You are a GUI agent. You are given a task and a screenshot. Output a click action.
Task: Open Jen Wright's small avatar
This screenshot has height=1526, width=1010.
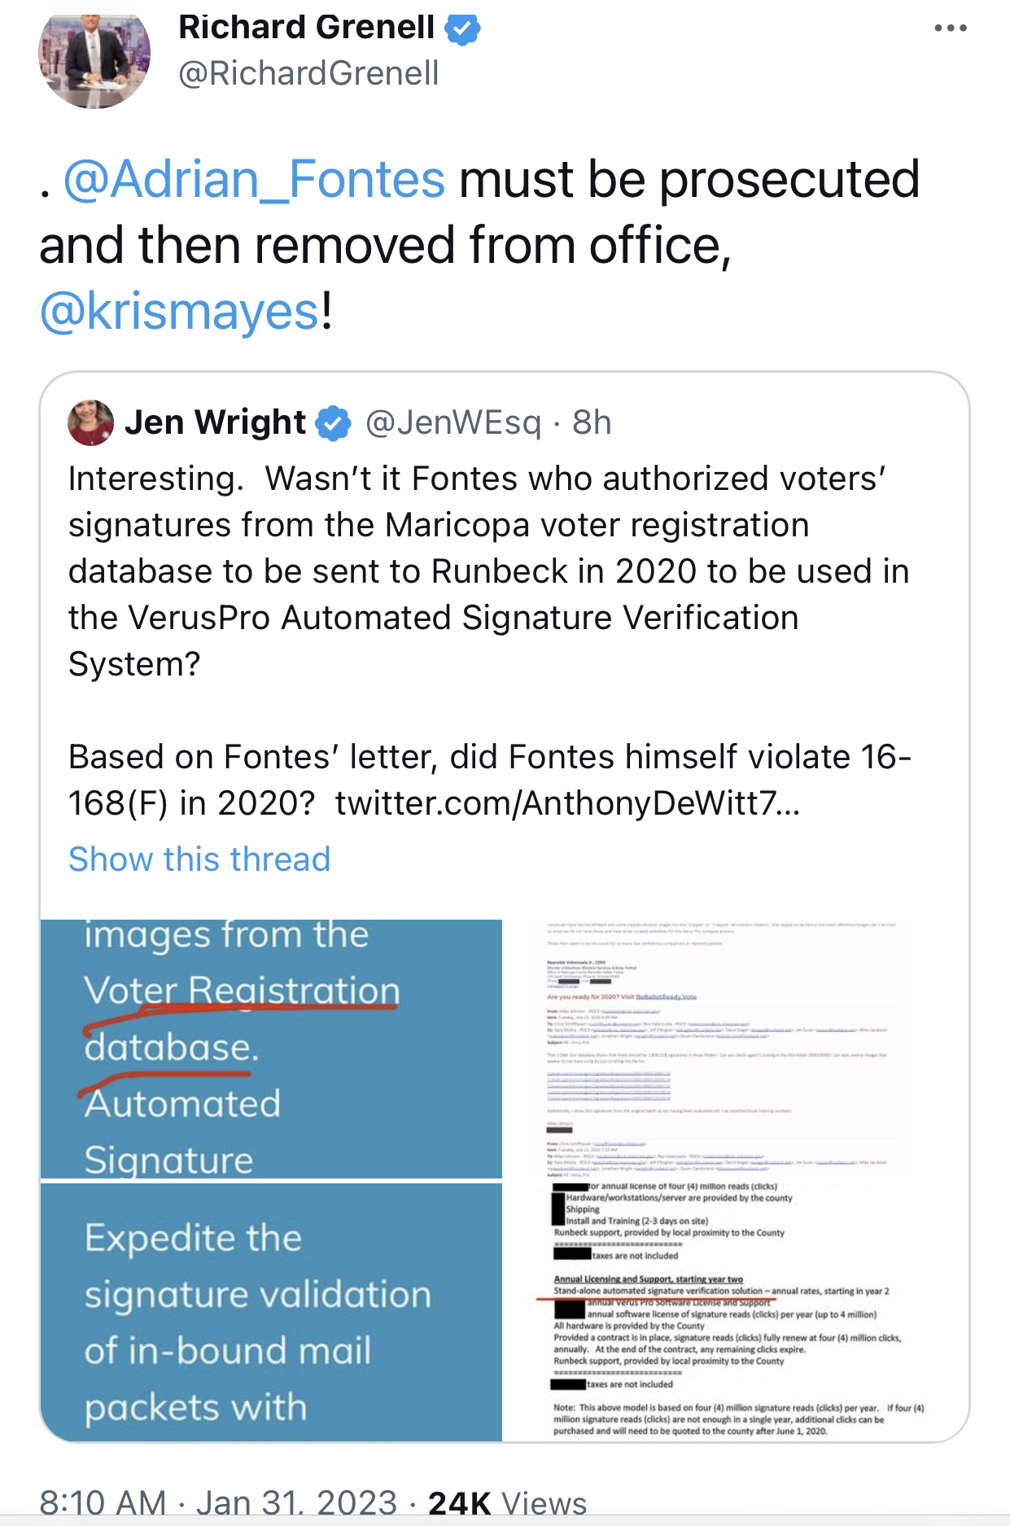(x=90, y=422)
